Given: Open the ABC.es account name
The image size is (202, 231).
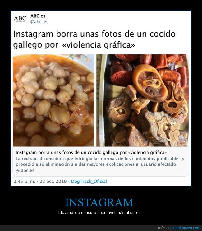Looking at the screenshot, I should [38, 16].
